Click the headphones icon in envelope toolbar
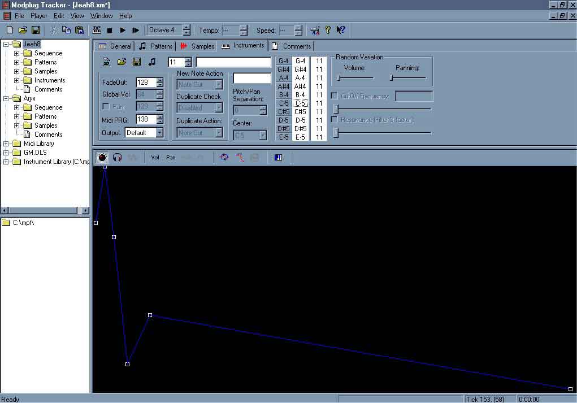The image size is (577, 403). pos(118,158)
